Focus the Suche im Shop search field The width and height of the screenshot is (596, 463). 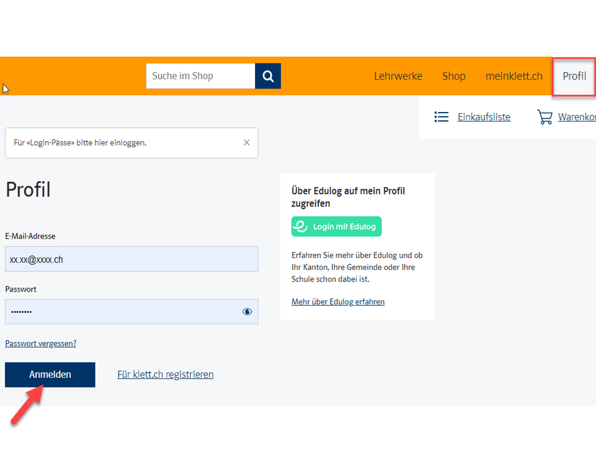pos(200,76)
